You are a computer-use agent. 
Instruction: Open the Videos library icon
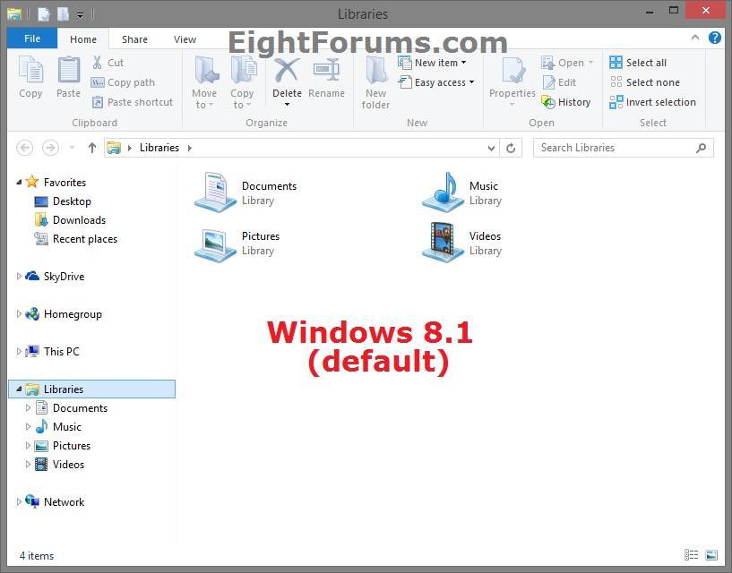pos(443,243)
